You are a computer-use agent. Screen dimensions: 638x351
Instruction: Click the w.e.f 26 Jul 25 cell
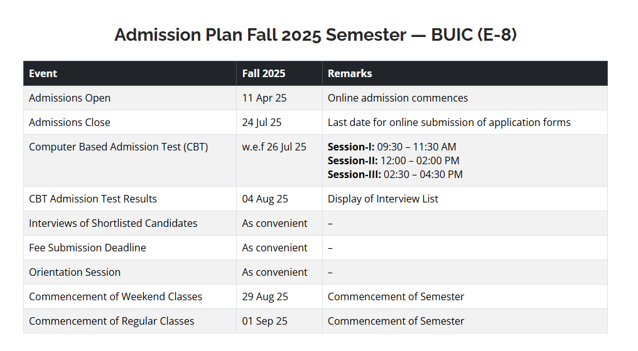pos(279,160)
